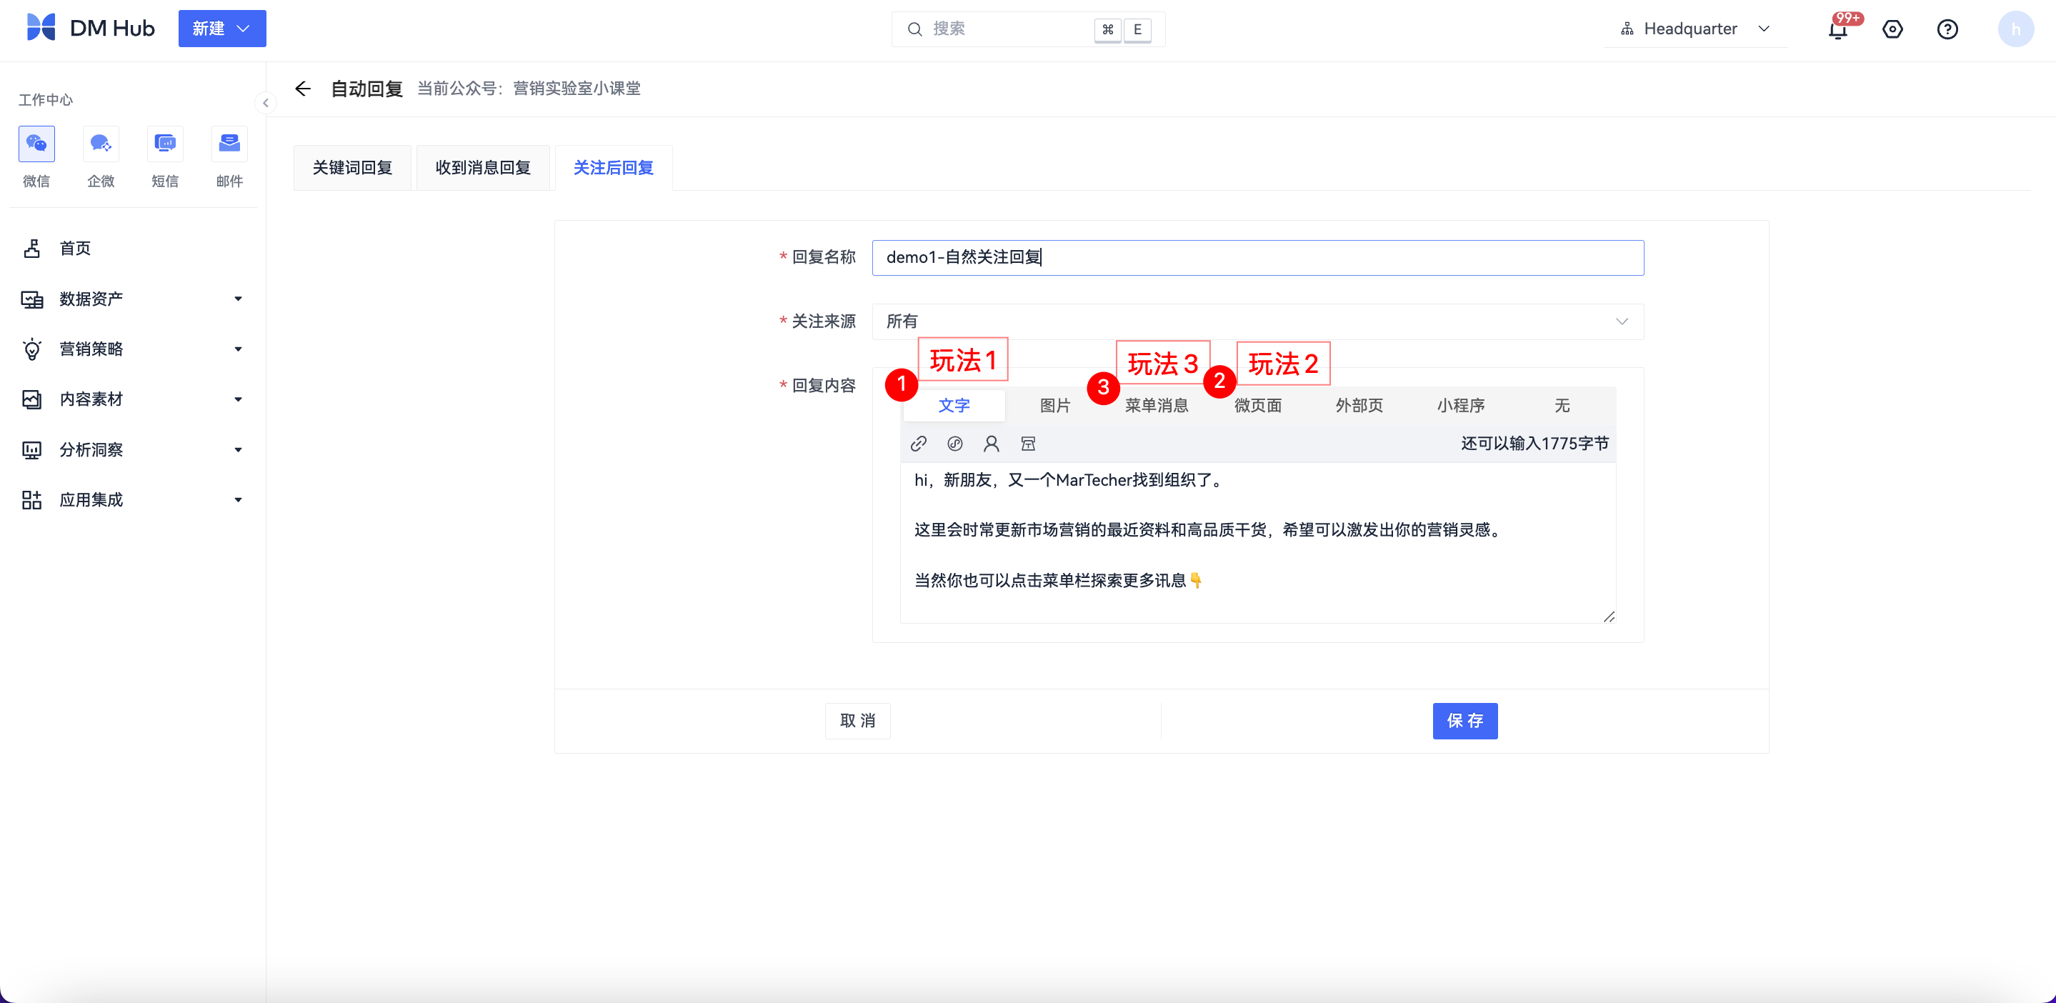Click the 还可以输入1775字节 counter text
Viewport: 2056px width, 1003px height.
coord(1534,444)
